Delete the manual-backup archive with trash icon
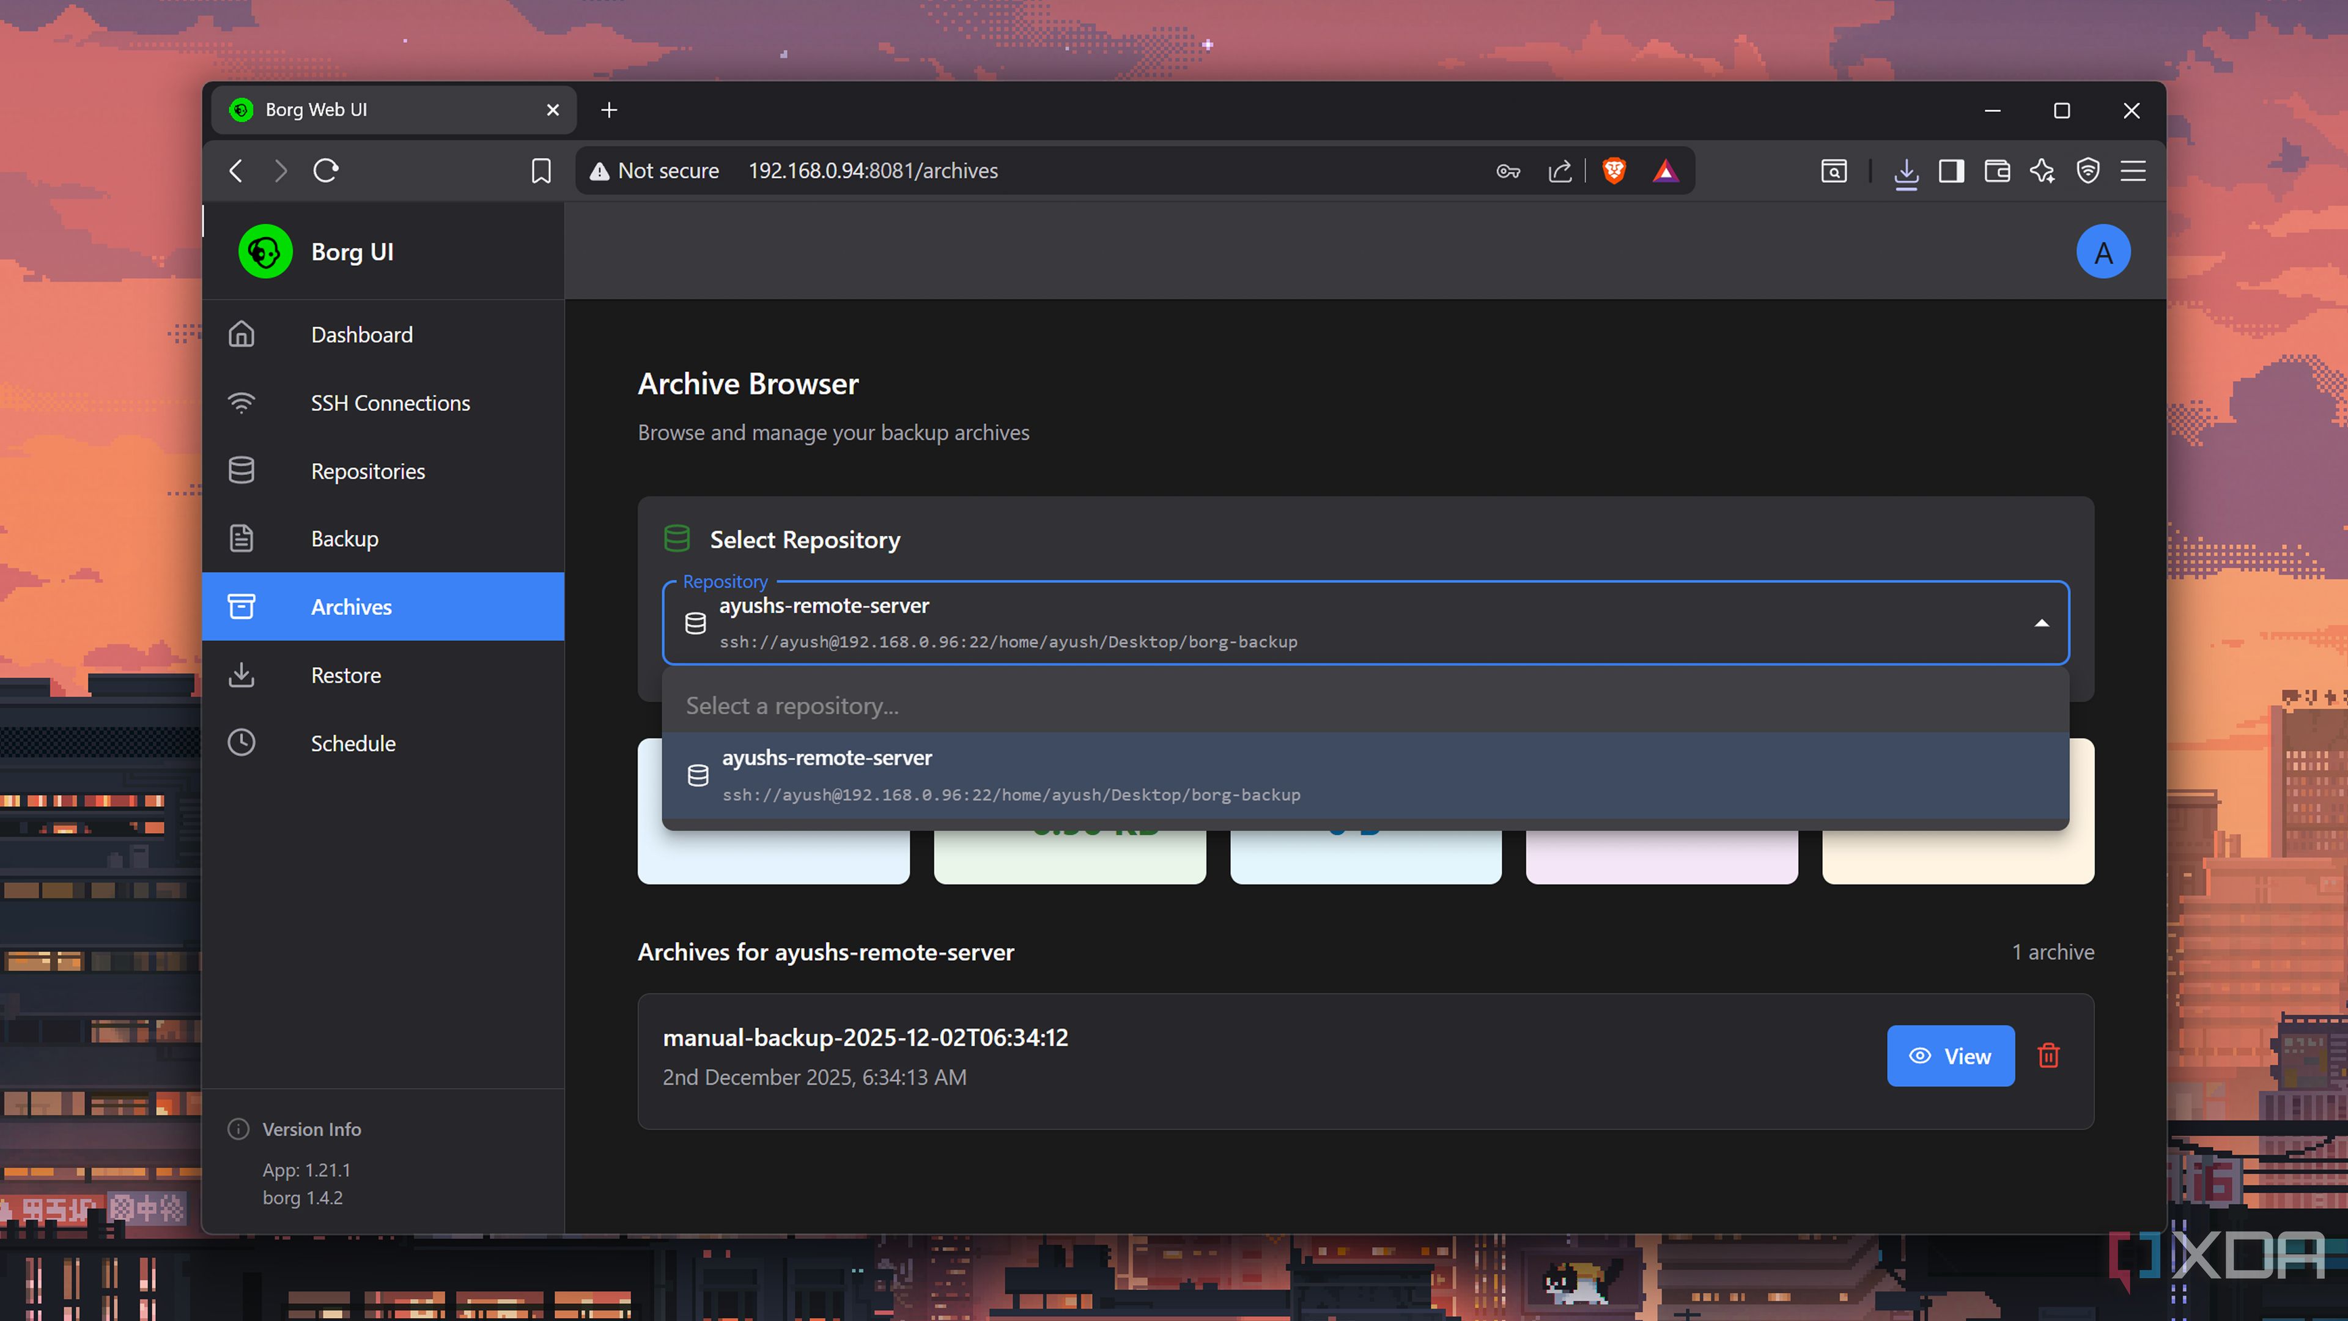Image resolution: width=2348 pixels, height=1321 pixels. point(2048,1056)
